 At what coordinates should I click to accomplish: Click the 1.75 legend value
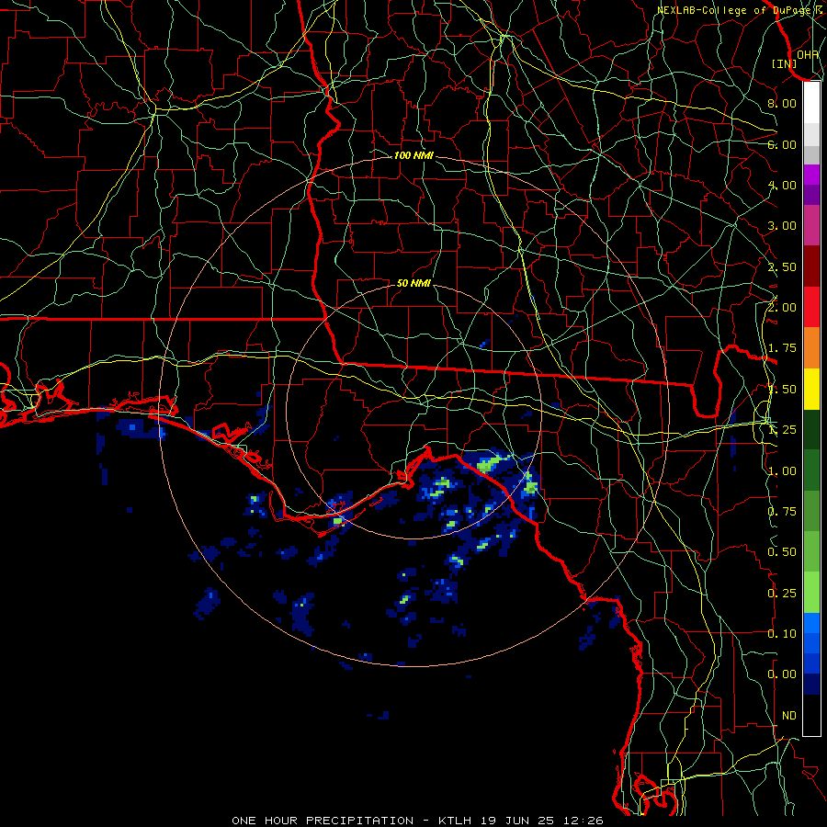[782, 348]
